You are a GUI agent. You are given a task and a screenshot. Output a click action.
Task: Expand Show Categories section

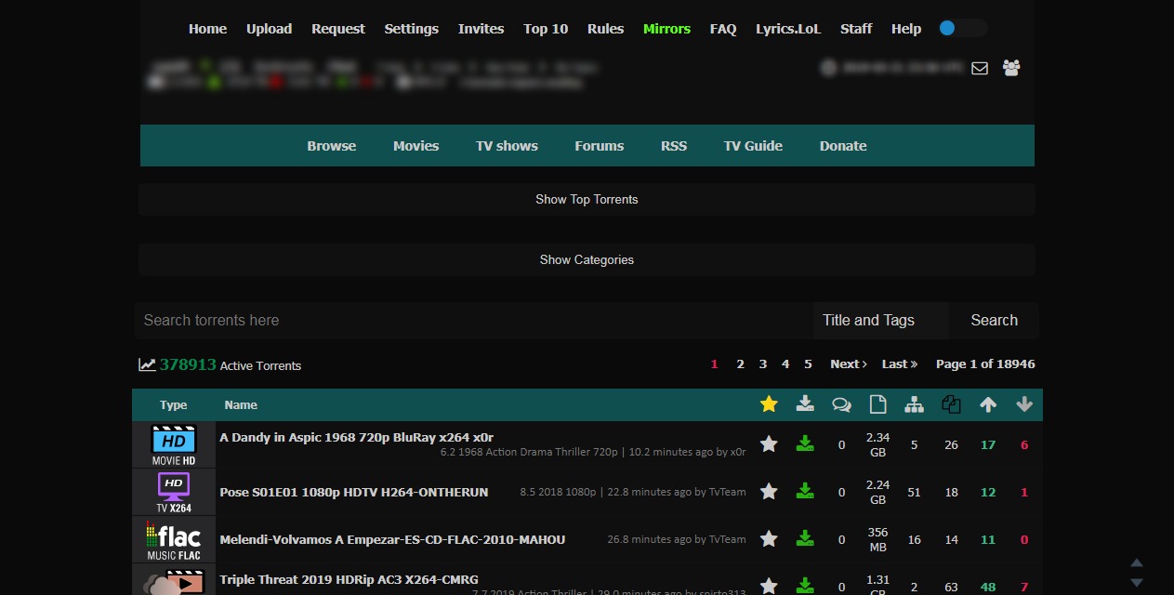pyautogui.click(x=587, y=260)
